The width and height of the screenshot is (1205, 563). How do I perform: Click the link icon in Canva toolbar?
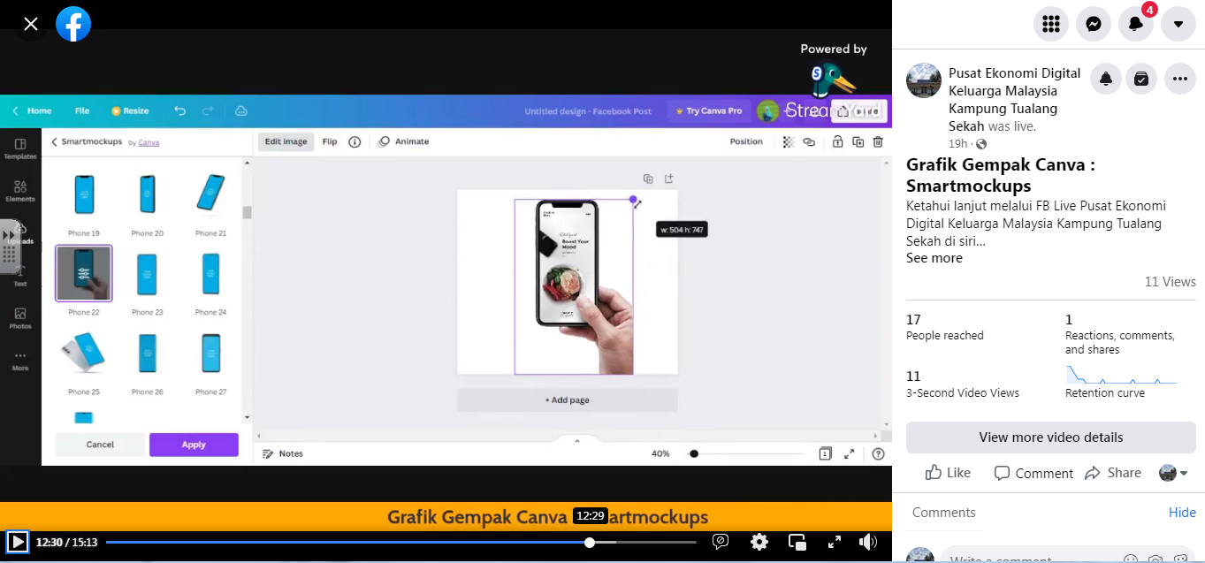coord(809,141)
